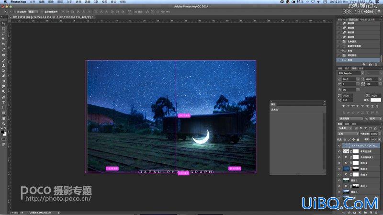383x215 pixels.
Task: Click the trash icon in Layers panel
Action: 375,213
